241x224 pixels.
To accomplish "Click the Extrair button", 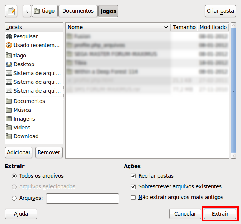I will (220, 214).
